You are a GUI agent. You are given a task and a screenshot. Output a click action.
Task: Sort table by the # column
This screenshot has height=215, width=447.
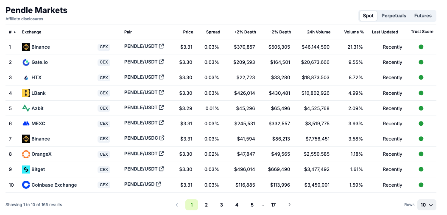point(12,32)
